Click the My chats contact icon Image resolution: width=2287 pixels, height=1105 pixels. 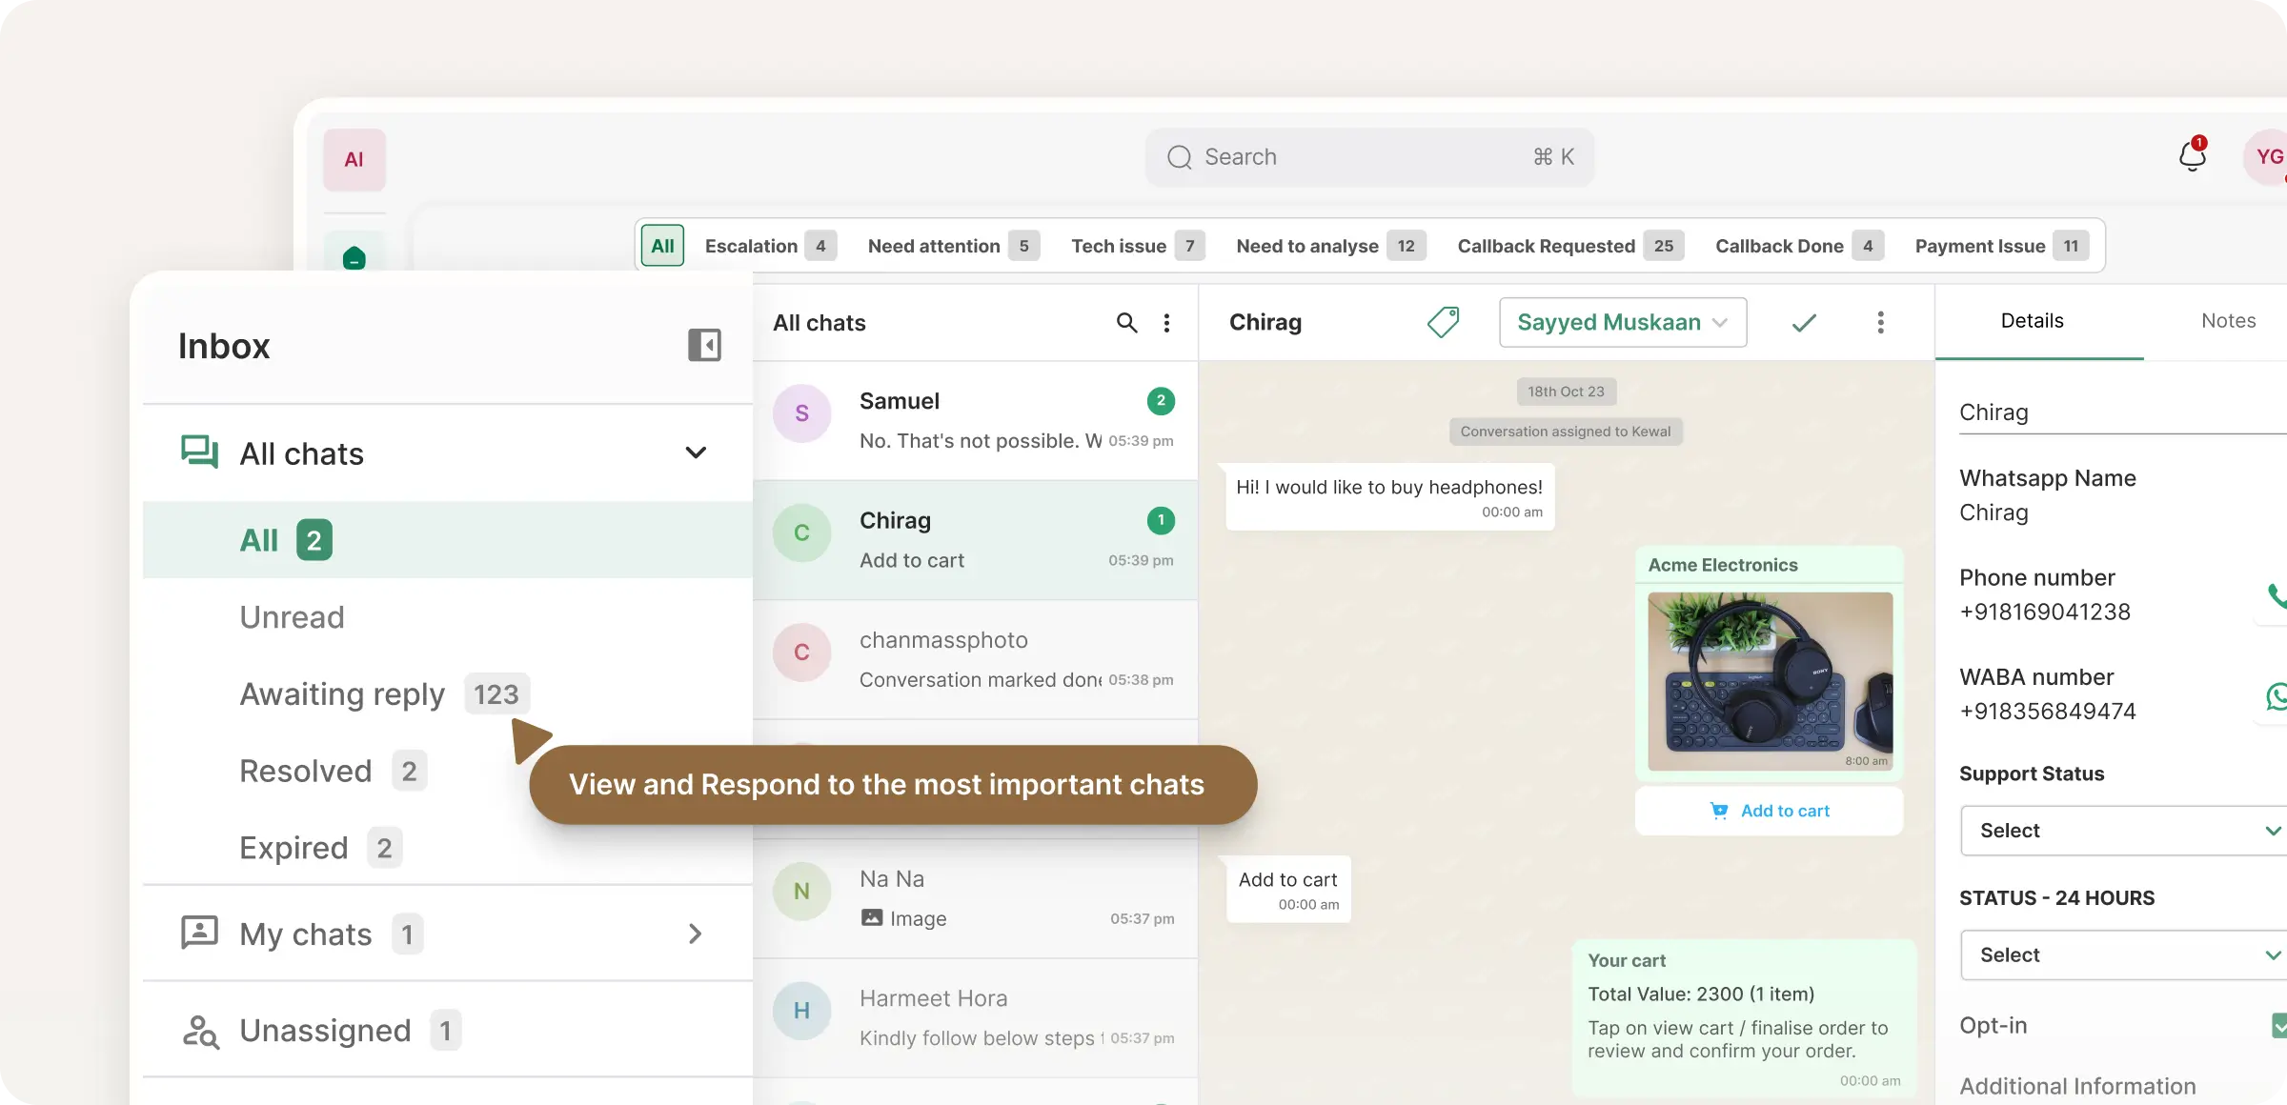click(199, 933)
